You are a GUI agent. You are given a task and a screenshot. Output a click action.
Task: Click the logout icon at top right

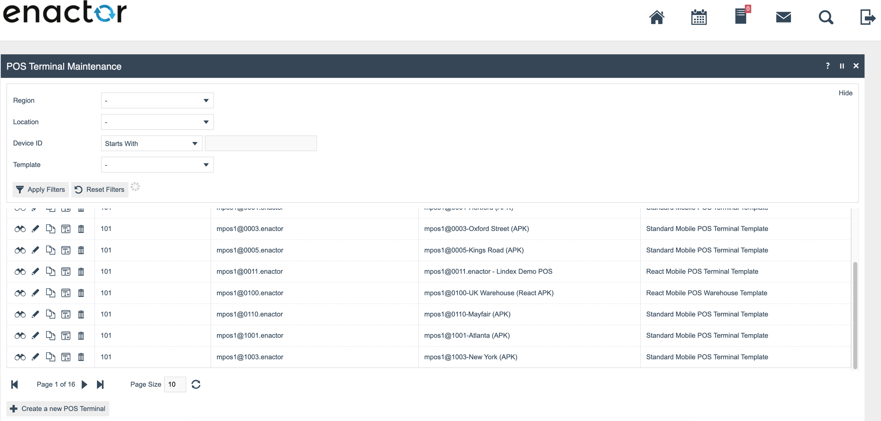coord(867,17)
